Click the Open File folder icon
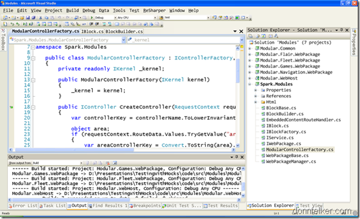 tap(22, 17)
